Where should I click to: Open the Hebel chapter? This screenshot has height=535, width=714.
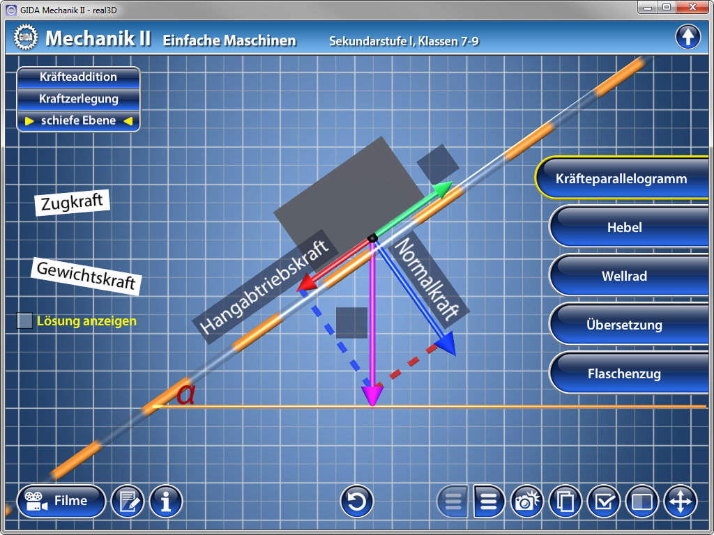tap(624, 227)
